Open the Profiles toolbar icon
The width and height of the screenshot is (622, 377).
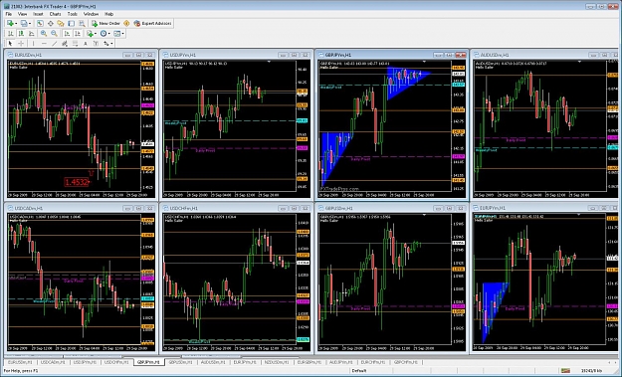pyautogui.click(x=24, y=24)
